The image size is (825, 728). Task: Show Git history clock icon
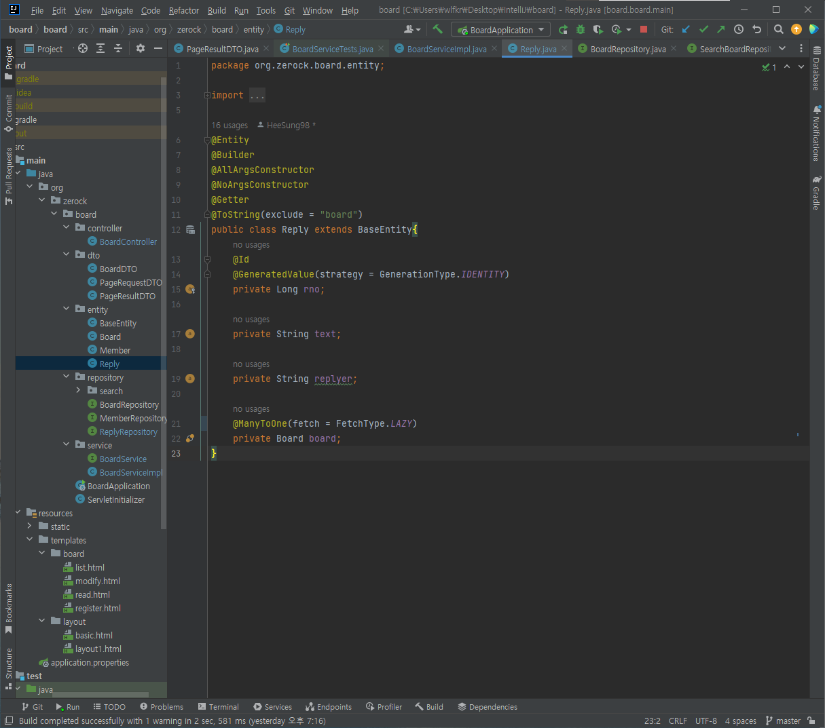[739, 29]
